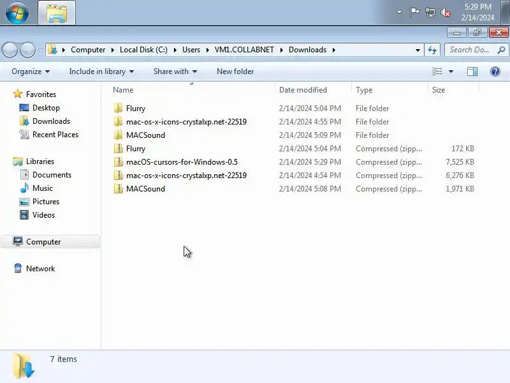Select the mac-os-x-icons-crystalxp.net-22519 folder icon
The width and height of the screenshot is (510, 383).
tap(119, 121)
